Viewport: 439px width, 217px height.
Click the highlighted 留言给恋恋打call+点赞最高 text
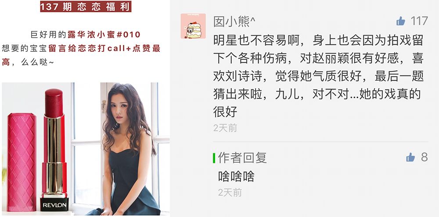(x=81, y=55)
